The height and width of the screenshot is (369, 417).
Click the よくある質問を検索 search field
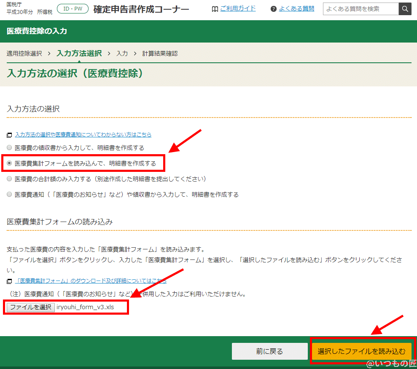[361, 9]
